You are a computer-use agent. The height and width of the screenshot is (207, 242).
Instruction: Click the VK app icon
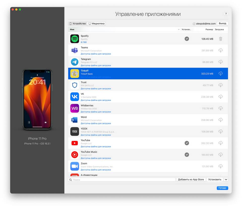pyautogui.click(x=75, y=97)
